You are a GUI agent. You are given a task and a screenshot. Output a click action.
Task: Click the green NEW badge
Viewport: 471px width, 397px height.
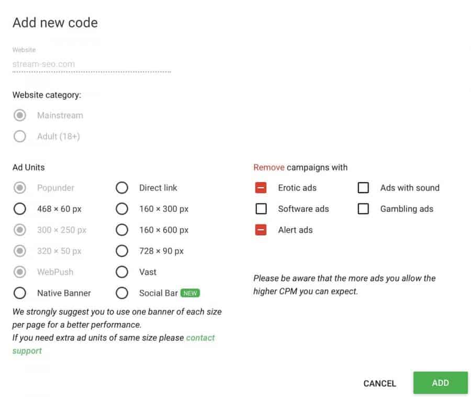tap(190, 293)
